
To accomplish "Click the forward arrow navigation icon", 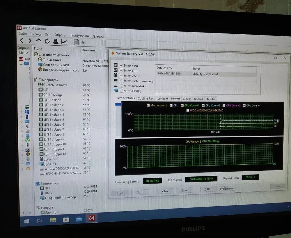I will point(30,41).
